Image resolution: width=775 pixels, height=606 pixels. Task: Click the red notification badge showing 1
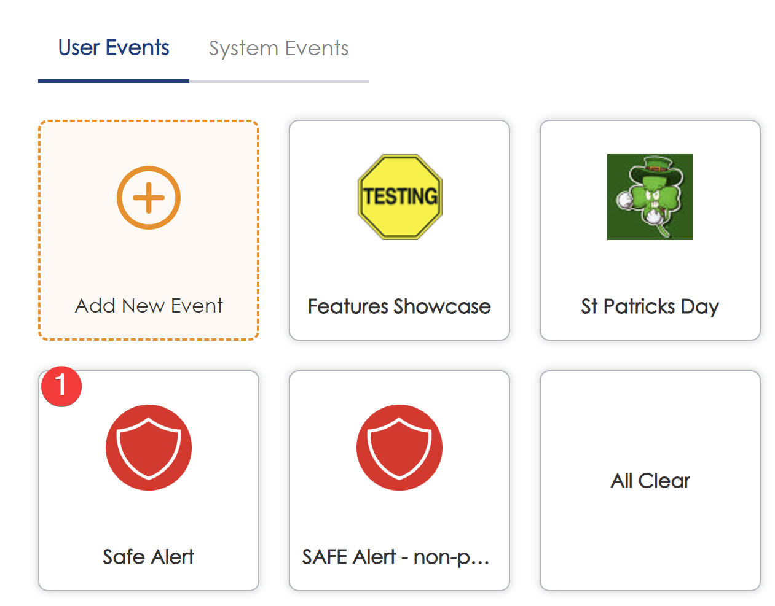pos(61,386)
